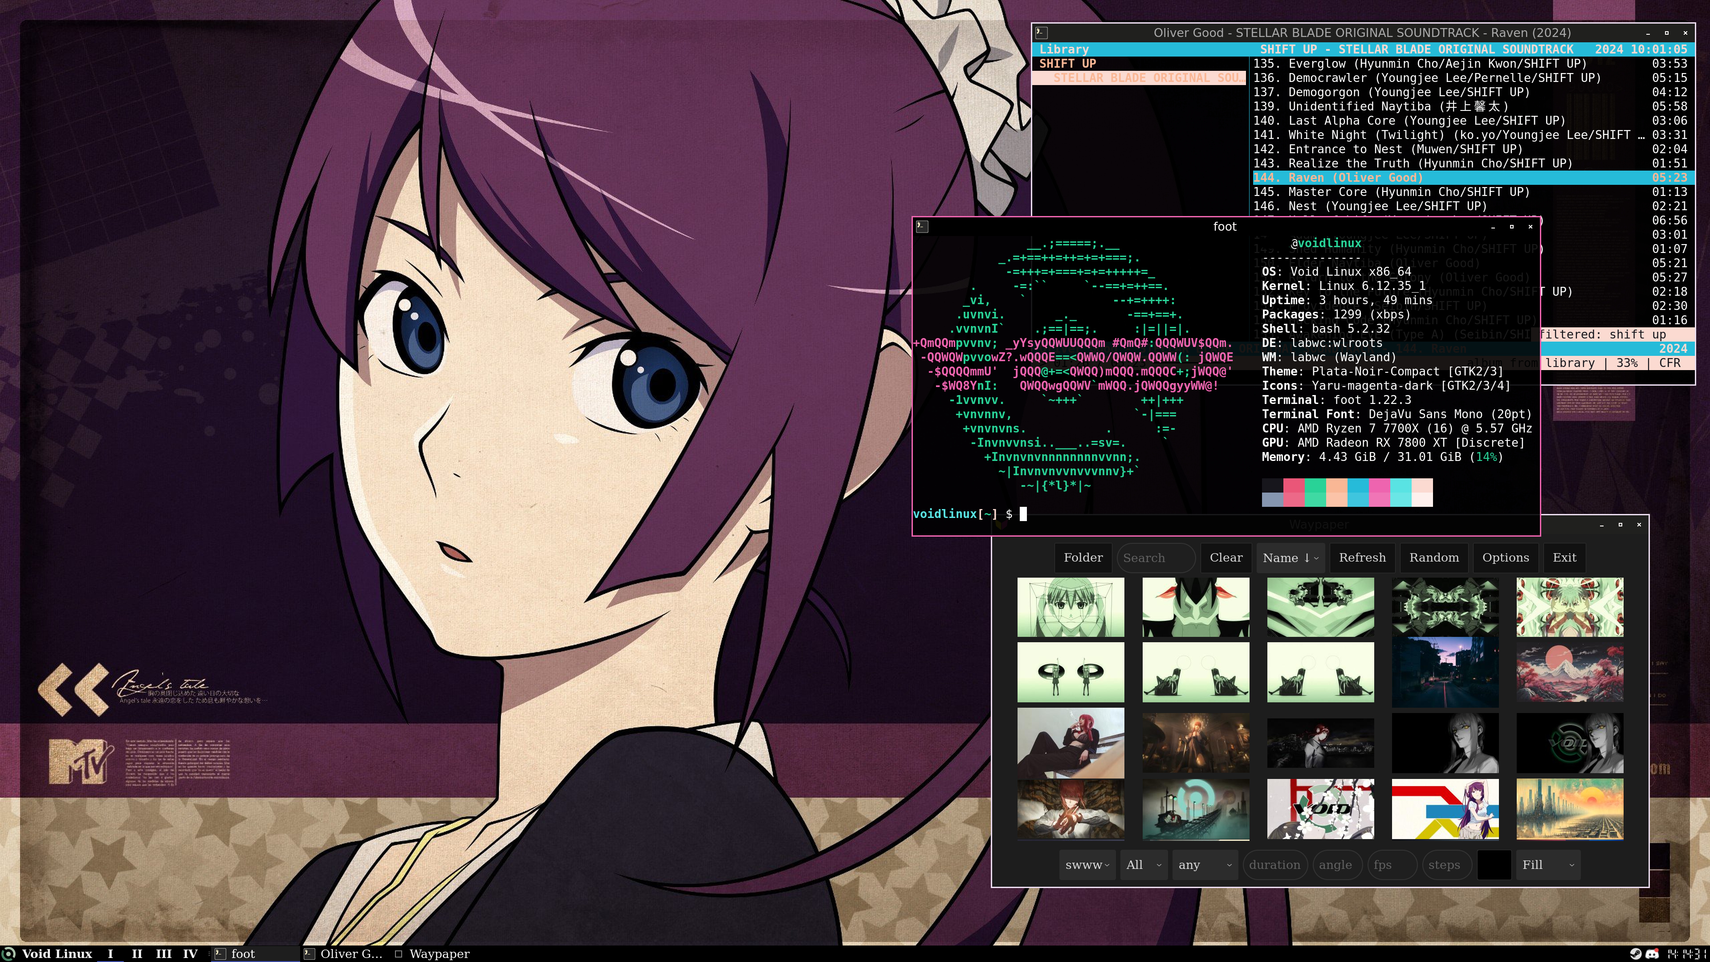The image size is (1710, 962).
Task: Open the Name sort dropdown
Action: pos(1291,558)
